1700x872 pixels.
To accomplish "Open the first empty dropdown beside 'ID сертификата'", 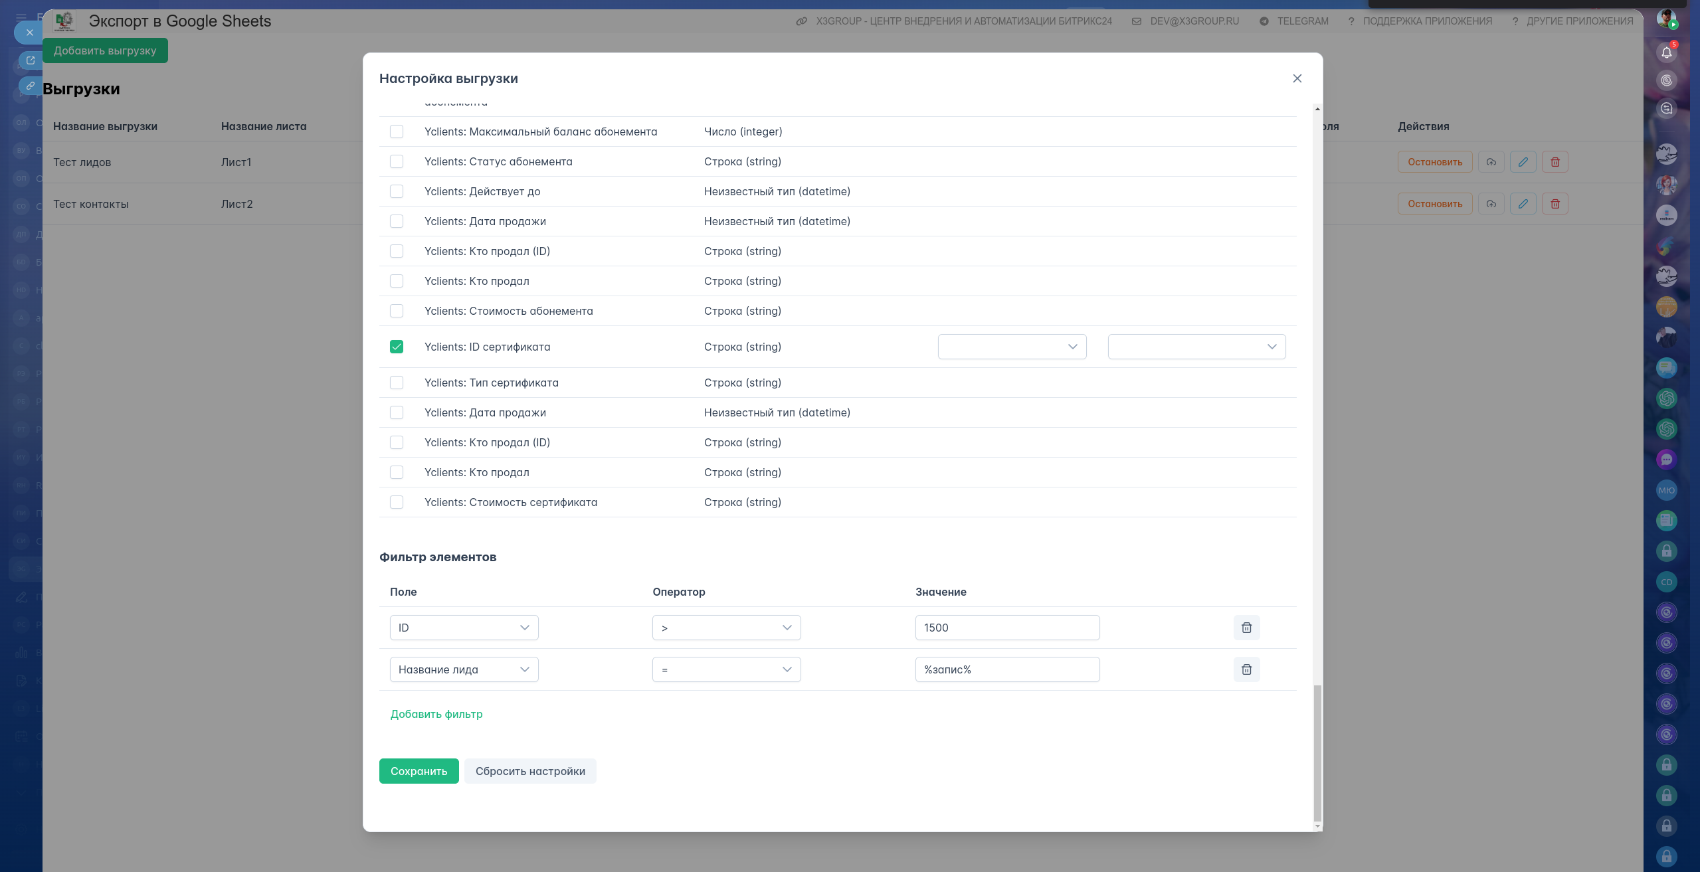I will click(x=1012, y=347).
